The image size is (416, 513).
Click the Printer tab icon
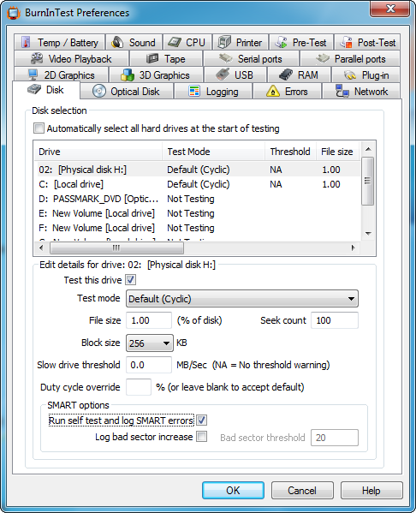click(224, 42)
